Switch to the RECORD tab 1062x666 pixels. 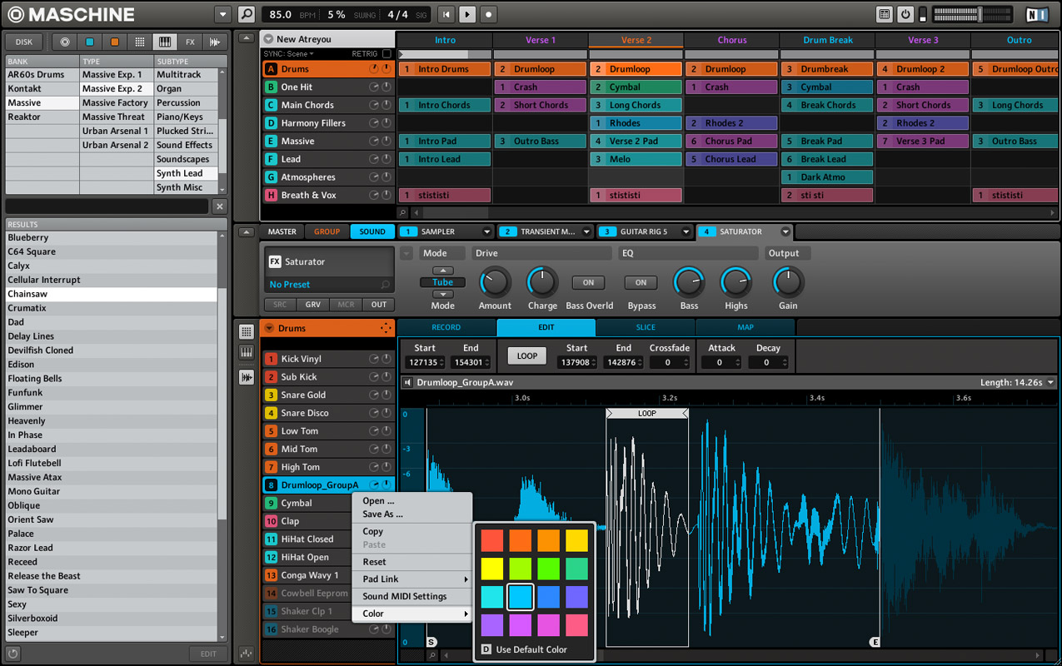coord(446,327)
